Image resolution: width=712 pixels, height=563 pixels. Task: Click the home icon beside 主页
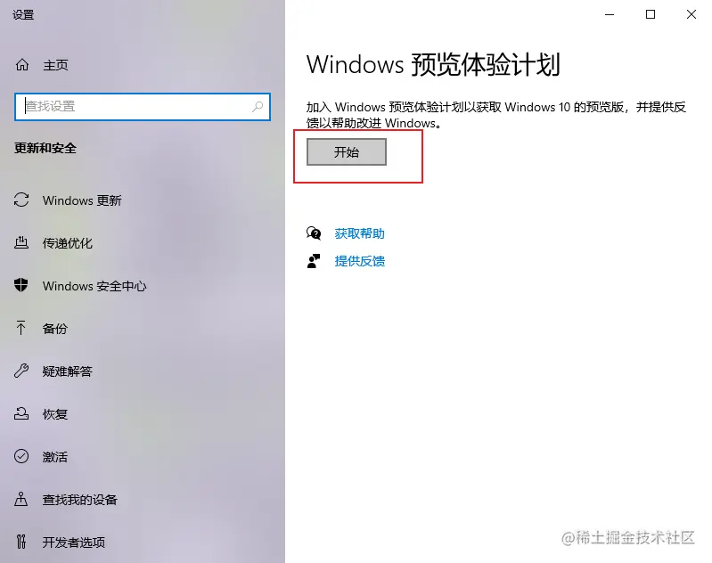[21, 65]
